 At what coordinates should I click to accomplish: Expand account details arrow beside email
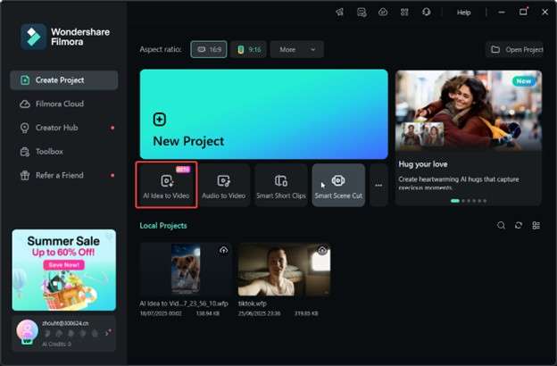[x=107, y=333]
